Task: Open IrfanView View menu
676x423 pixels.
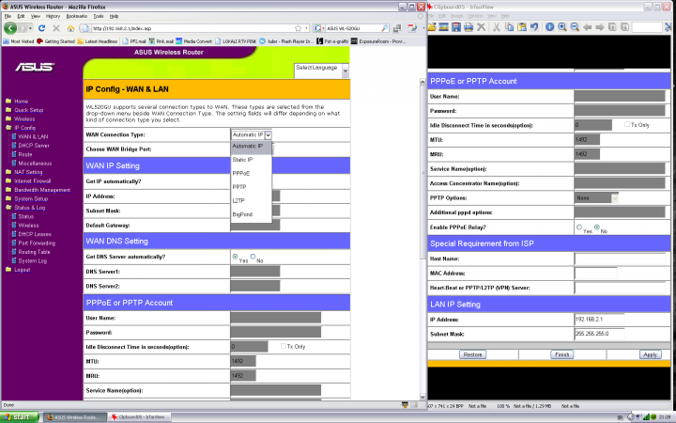Action: point(492,16)
